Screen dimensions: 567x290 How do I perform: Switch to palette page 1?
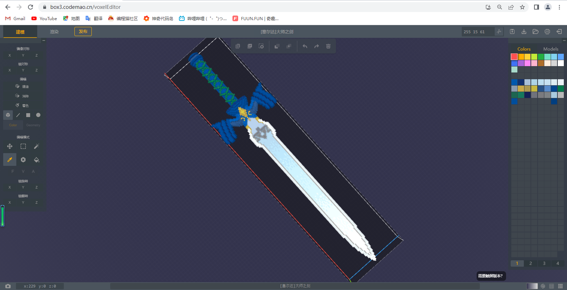pos(517,263)
